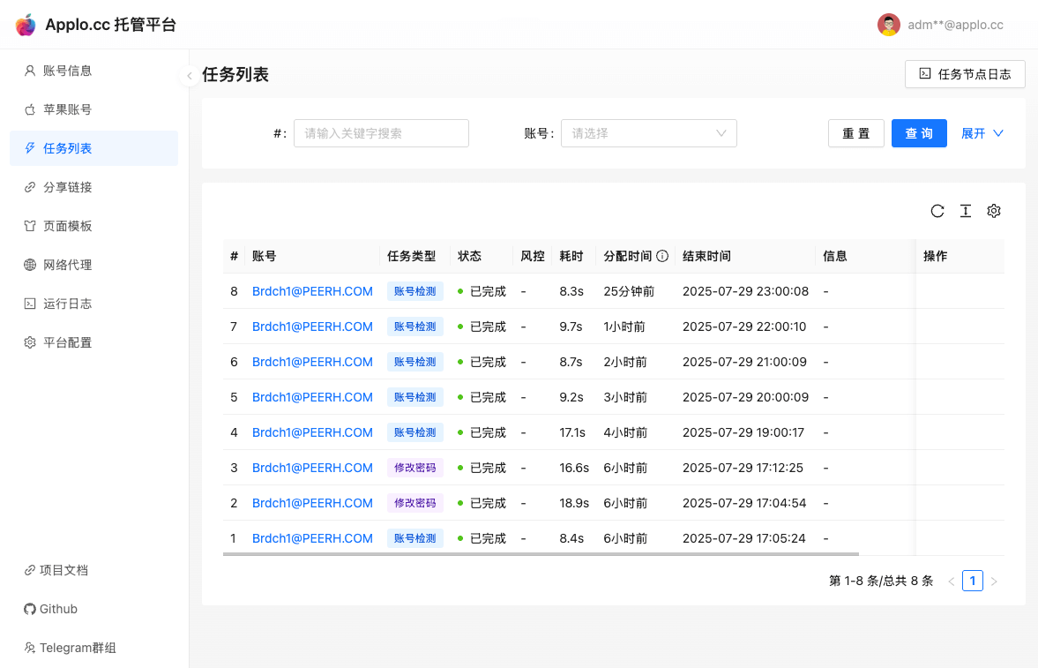Click the account link in task row 8
The image size is (1038, 668).
312,291
